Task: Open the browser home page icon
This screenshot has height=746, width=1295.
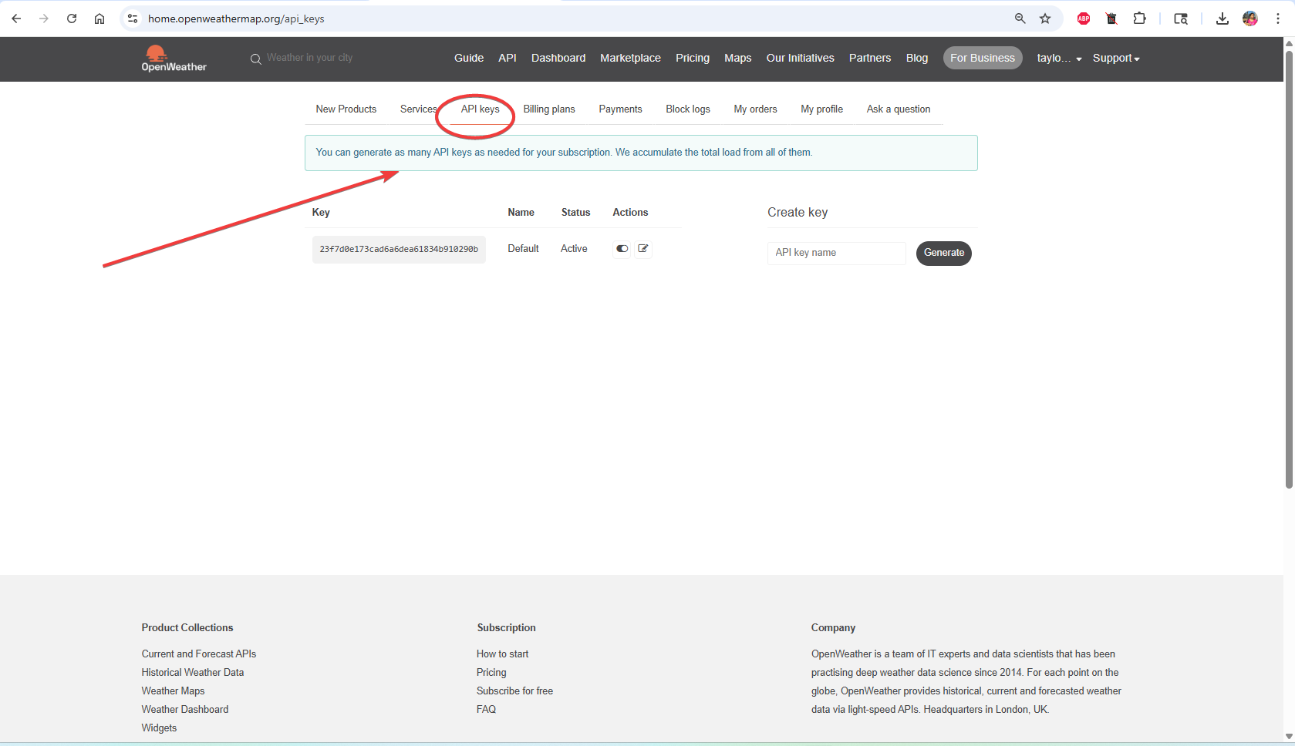Action: (99, 18)
